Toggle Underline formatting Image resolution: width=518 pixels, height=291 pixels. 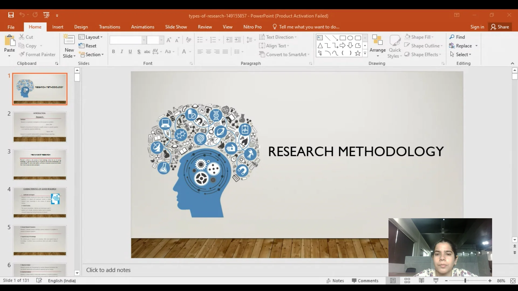130,51
